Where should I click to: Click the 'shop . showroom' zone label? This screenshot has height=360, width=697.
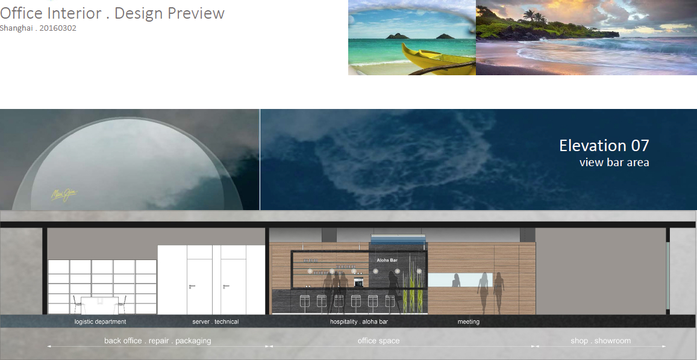click(601, 341)
